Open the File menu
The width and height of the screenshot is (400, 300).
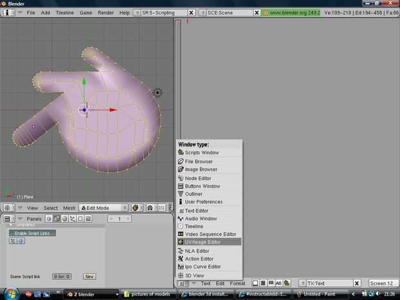tap(31, 13)
